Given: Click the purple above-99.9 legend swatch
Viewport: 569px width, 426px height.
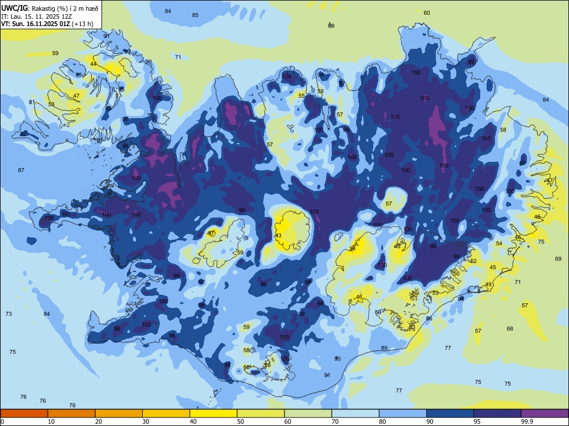Looking at the screenshot, I should pos(545,414).
